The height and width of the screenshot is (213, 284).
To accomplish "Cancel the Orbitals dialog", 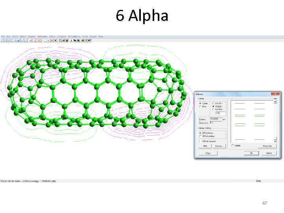I will coord(269,153).
